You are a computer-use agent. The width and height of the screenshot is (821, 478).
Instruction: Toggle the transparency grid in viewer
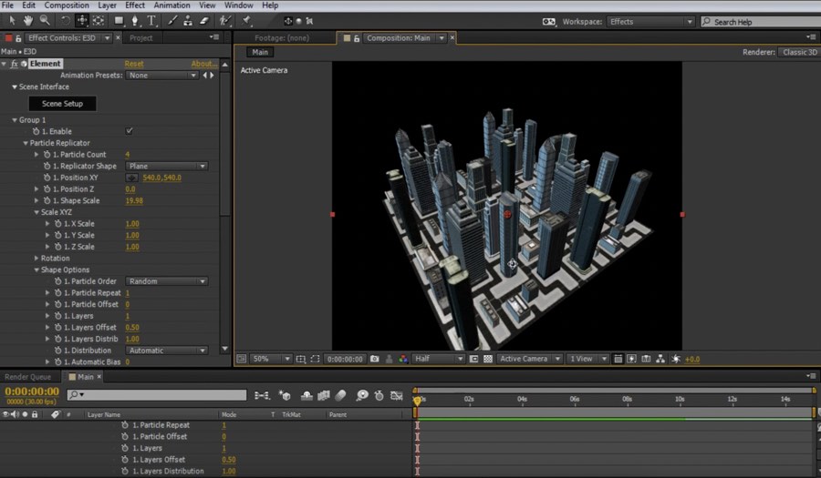(x=488, y=360)
